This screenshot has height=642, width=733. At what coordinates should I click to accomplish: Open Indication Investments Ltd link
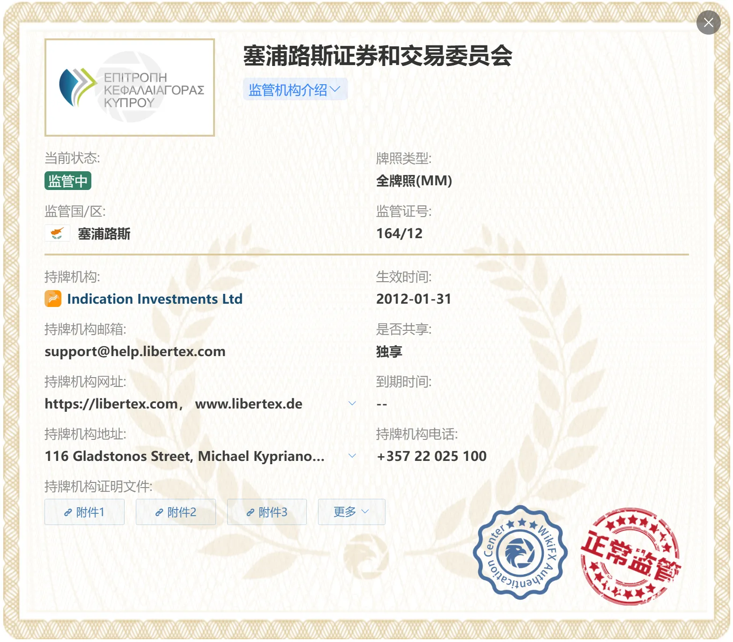tap(155, 299)
